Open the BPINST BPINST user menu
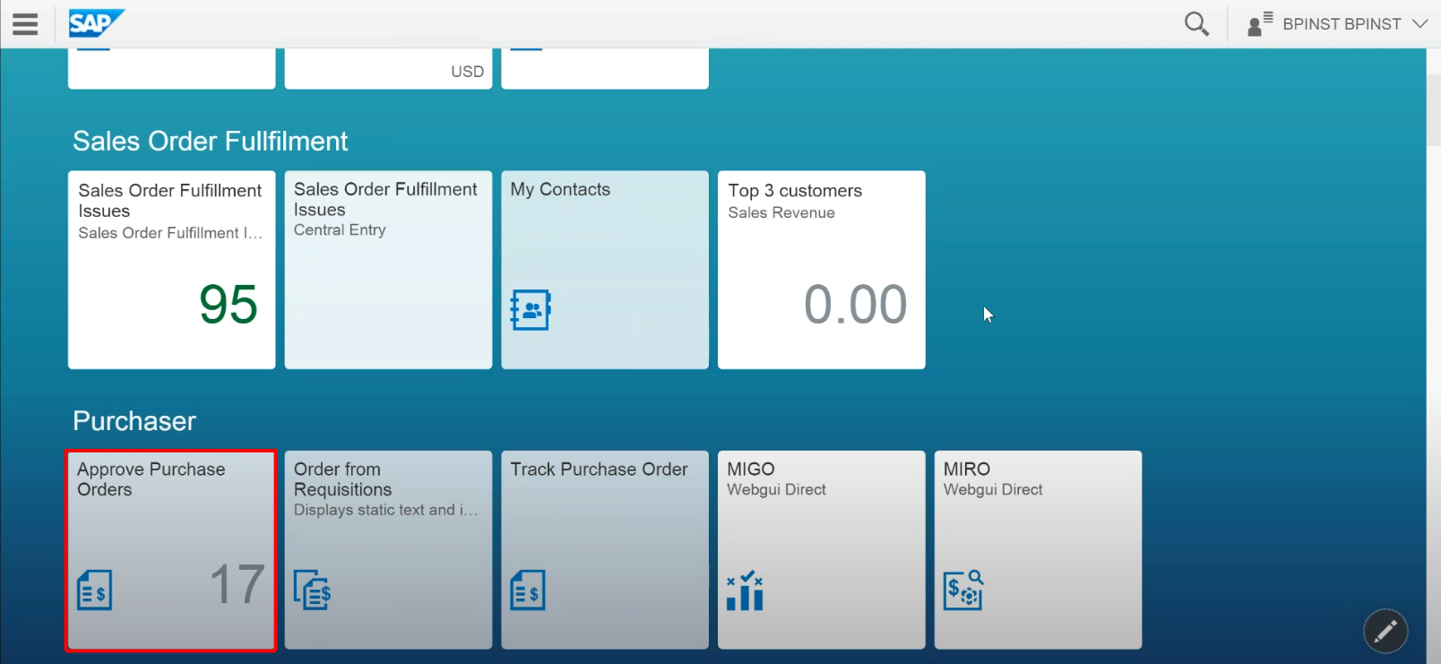This screenshot has height=664, width=1441. [1341, 24]
